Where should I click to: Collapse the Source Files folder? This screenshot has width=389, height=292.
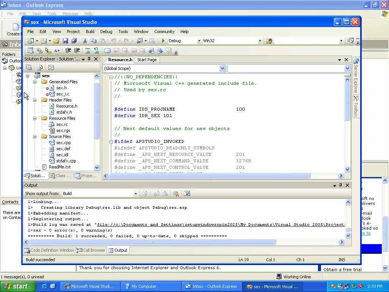35,136
